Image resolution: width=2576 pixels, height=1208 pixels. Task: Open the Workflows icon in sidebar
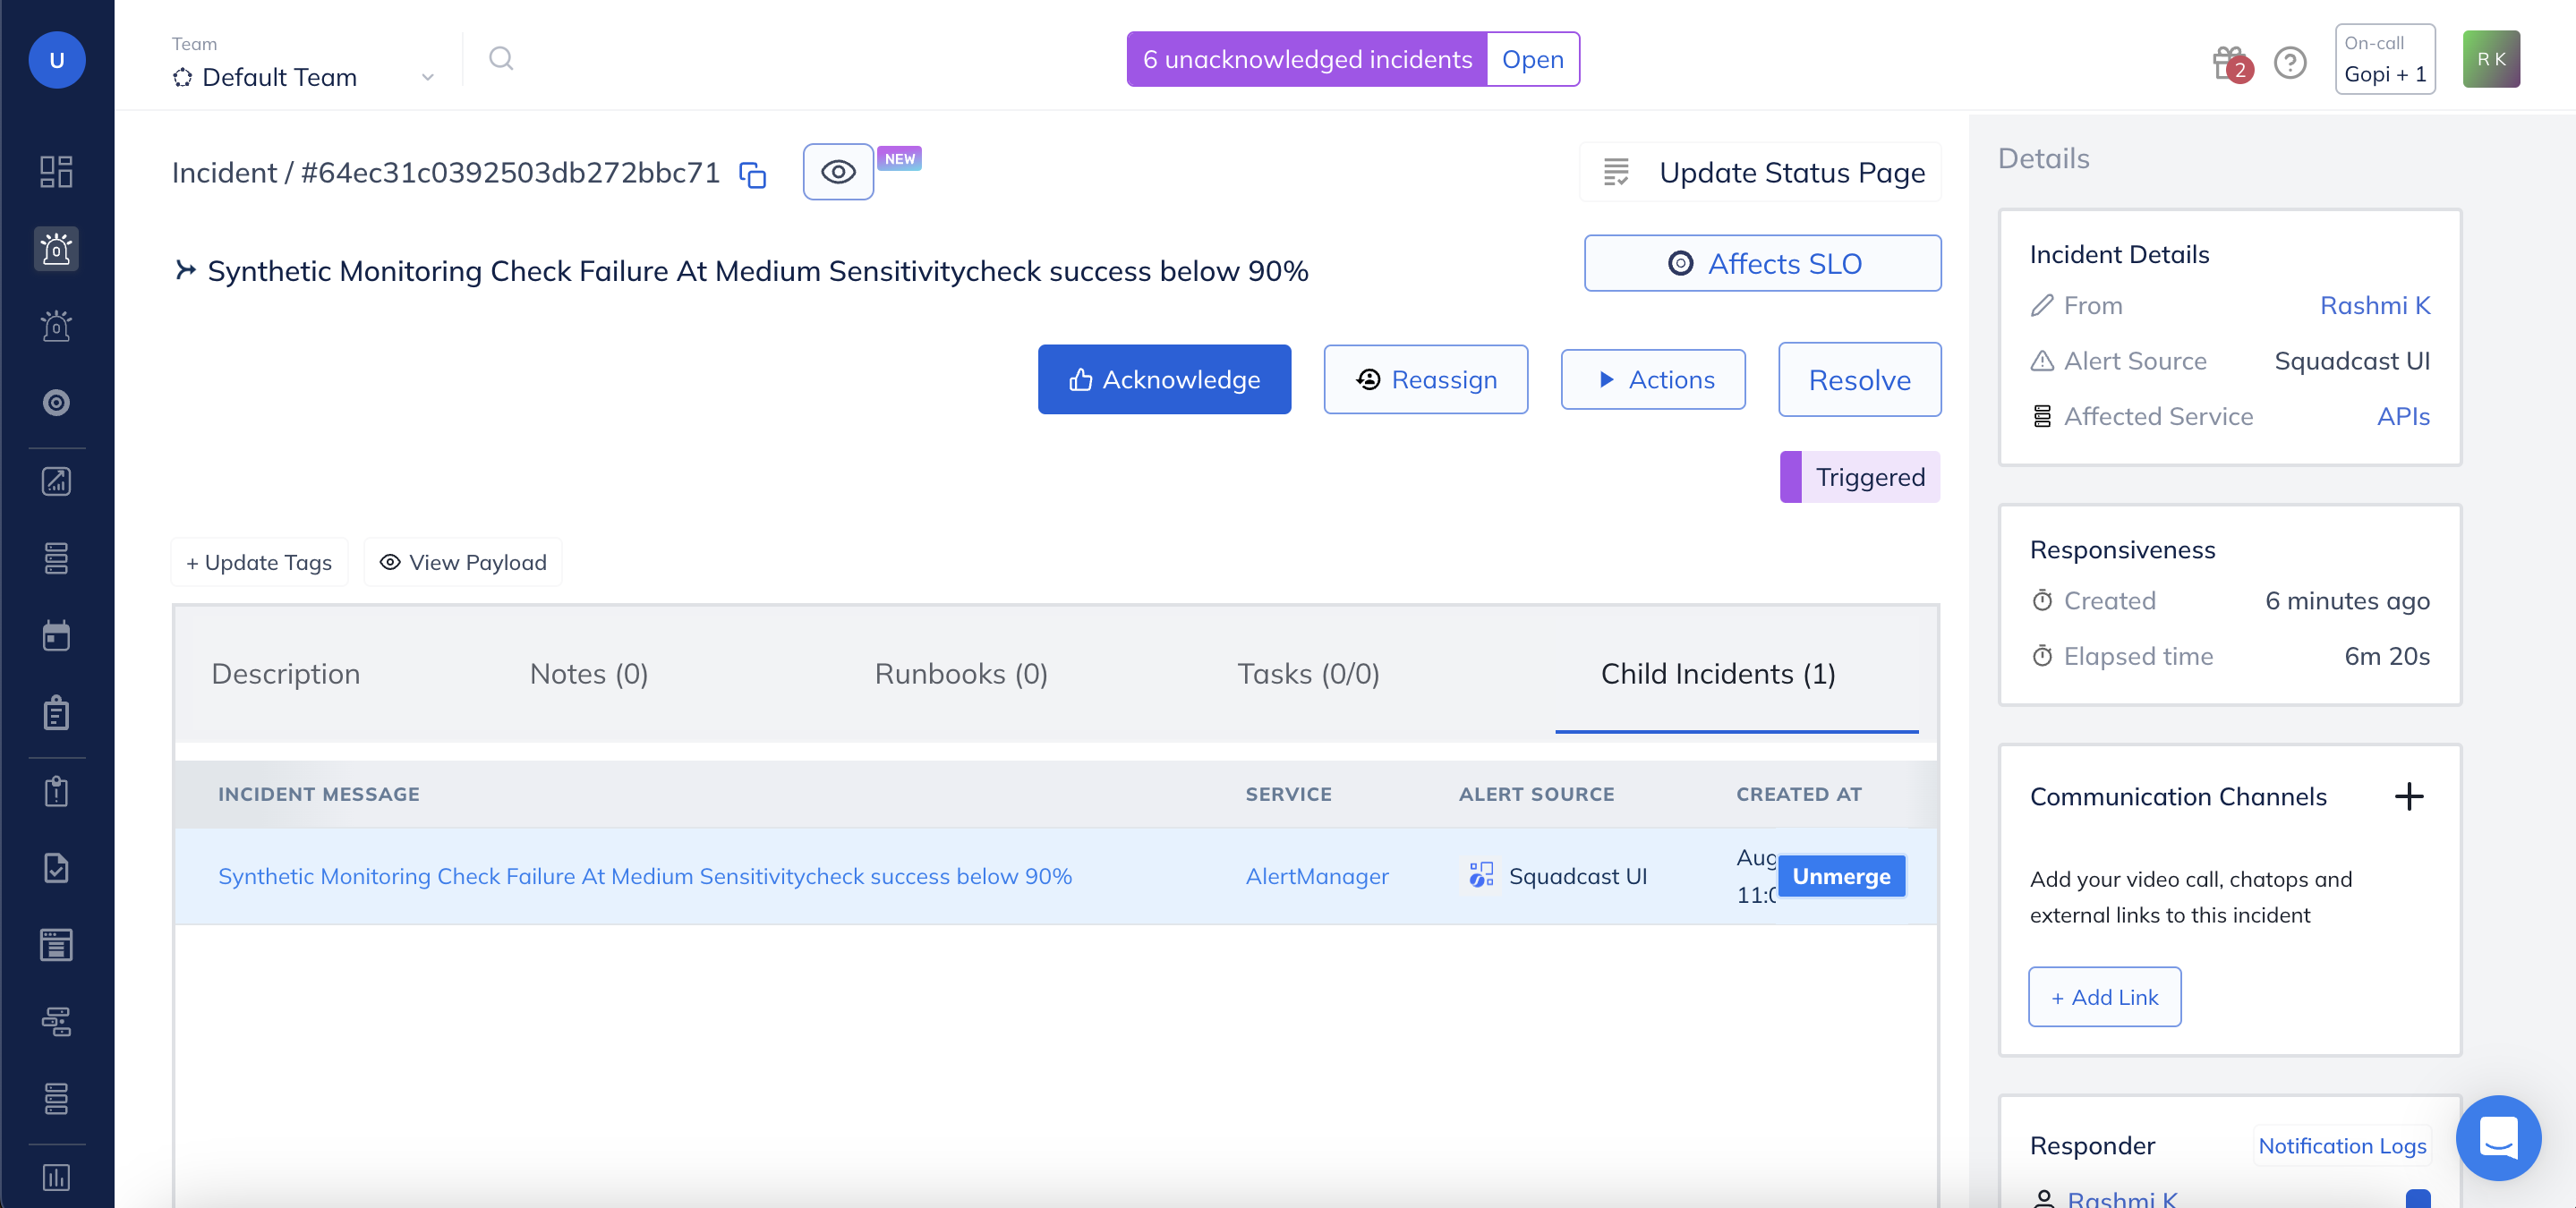[56, 1022]
